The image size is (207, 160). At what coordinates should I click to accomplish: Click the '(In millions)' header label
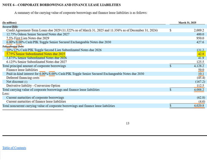pyautogui.click(x=10, y=23)
